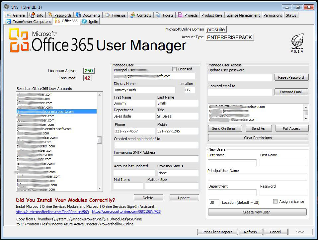Switch to the Info tab
Viewport: 318px width, 240px height.
pyautogui.click(x=36, y=15)
